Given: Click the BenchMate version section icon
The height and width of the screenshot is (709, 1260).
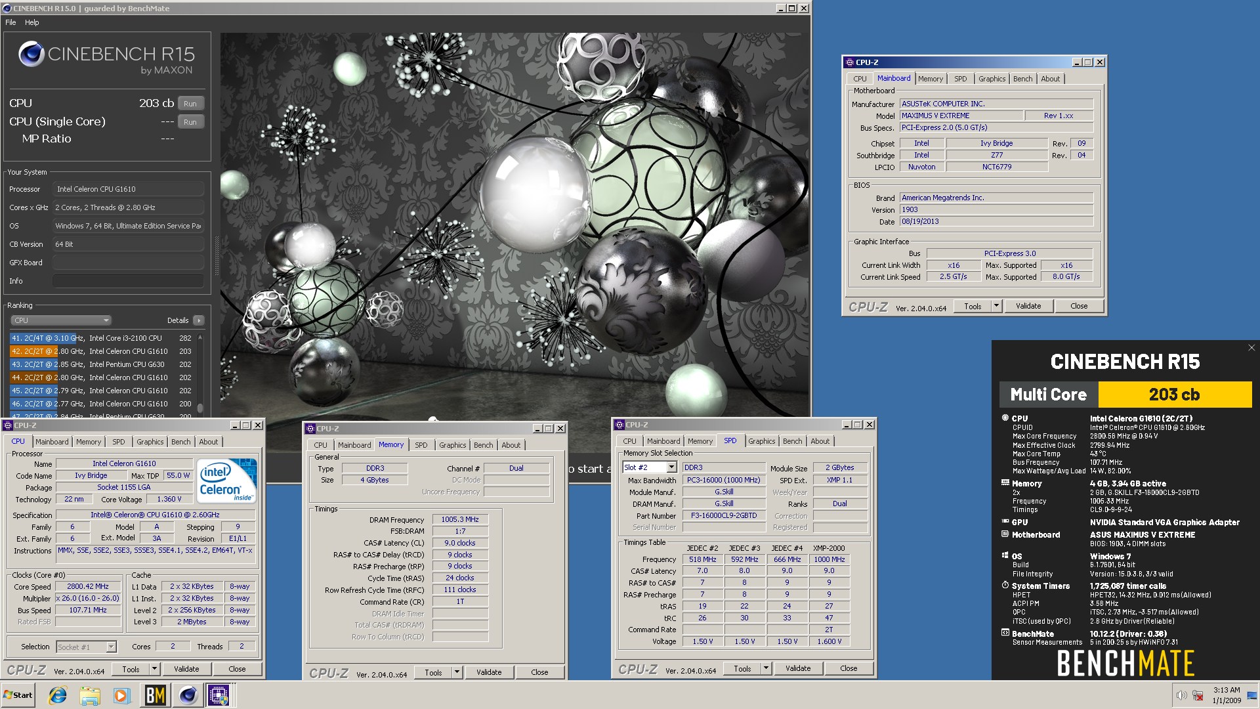Looking at the screenshot, I should coord(1005,634).
